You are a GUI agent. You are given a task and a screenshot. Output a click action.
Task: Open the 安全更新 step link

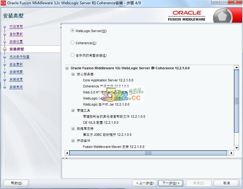point(16,64)
